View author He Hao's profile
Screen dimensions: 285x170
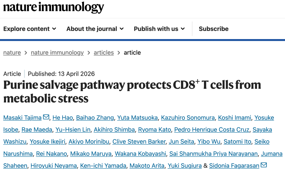point(63,117)
